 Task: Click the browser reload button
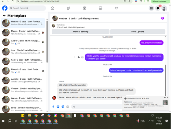[13, 1]
